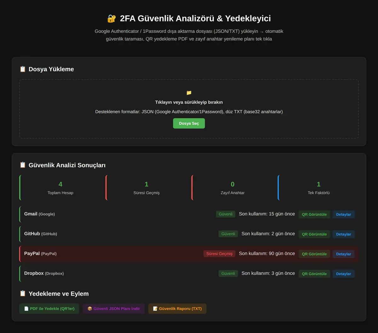Screen dimensions: 378x333
Task: Export the Güvenlik Raporu (TXT)
Action: 177,309
